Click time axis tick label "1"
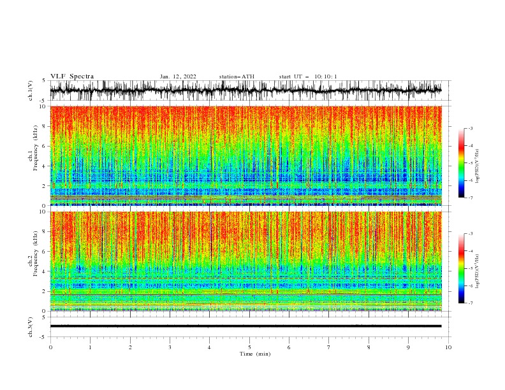Image resolution: width=505 pixels, height=390 pixels. click(x=90, y=347)
